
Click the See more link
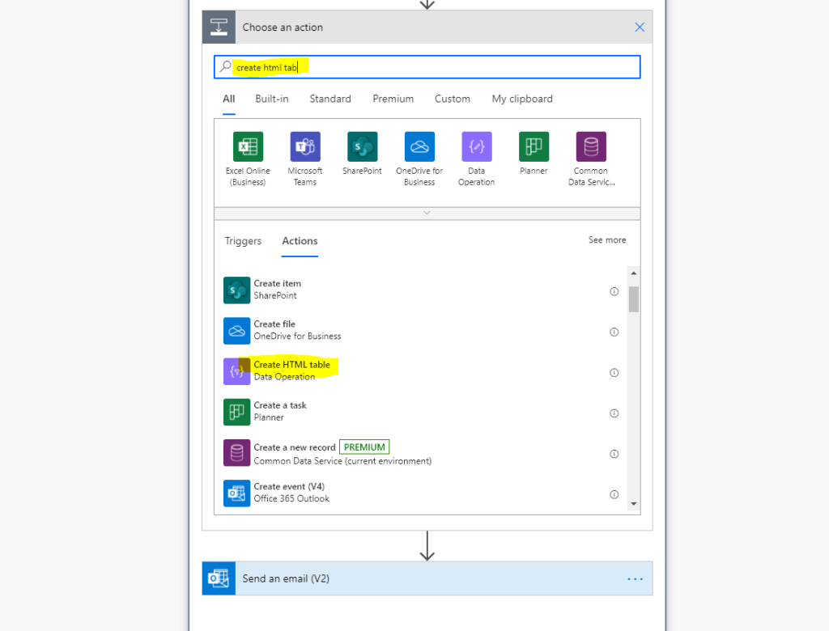tap(607, 240)
